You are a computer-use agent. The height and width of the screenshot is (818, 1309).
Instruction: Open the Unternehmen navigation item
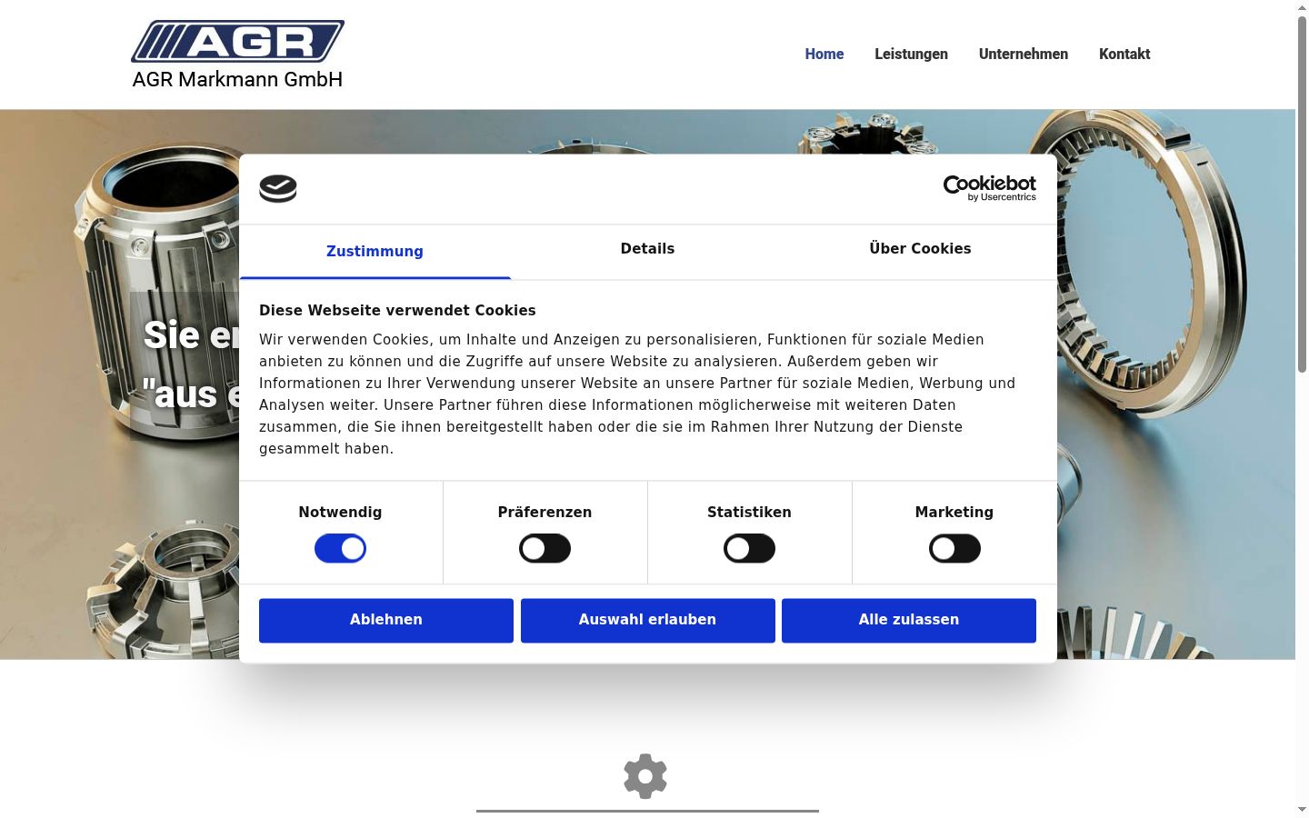1024,55
